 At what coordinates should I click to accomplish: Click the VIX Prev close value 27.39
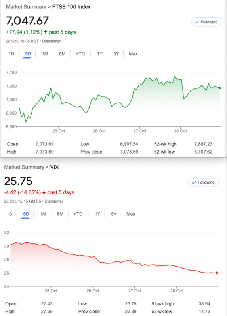coord(131,312)
